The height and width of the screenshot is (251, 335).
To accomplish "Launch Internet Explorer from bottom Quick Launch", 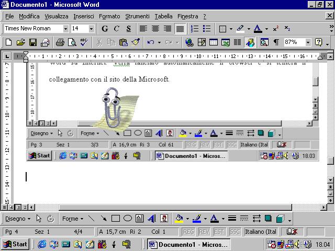I will click(x=42, y=244).
